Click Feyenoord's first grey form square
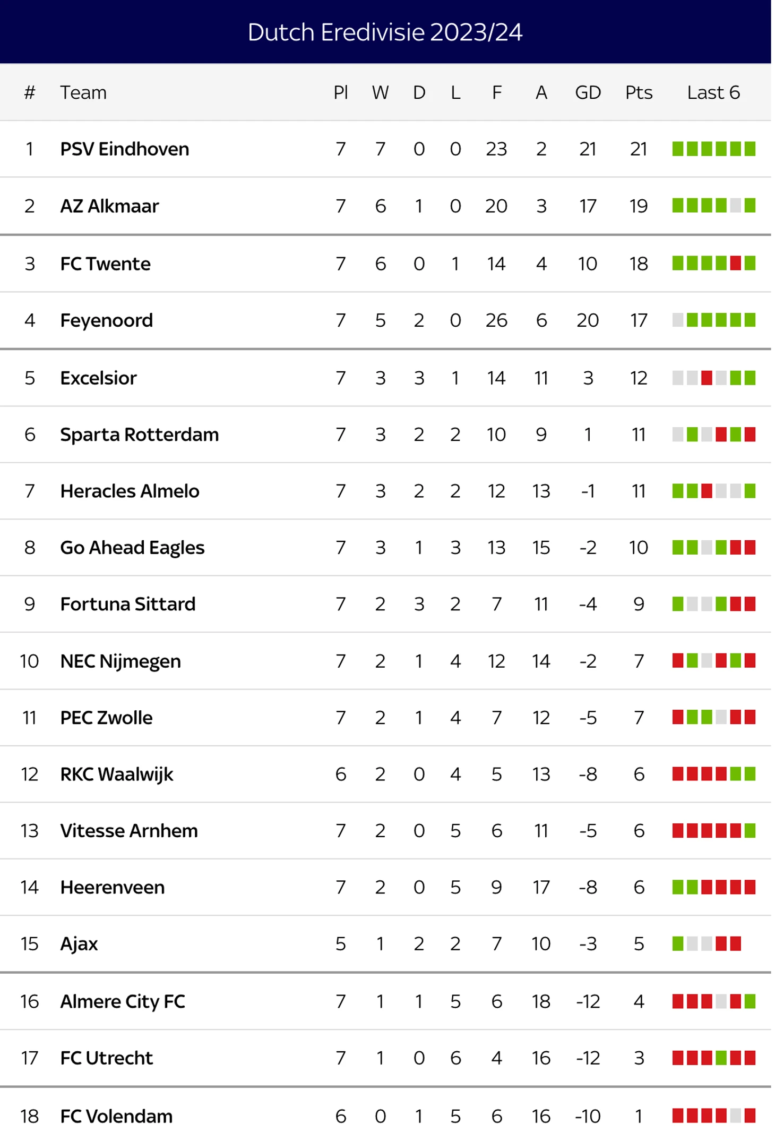 click(x=678, y=320)
